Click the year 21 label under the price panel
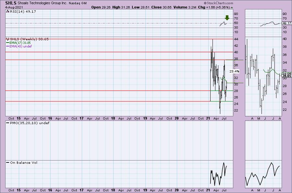Screen dimensions: 292x193 (x=208, y=118)
